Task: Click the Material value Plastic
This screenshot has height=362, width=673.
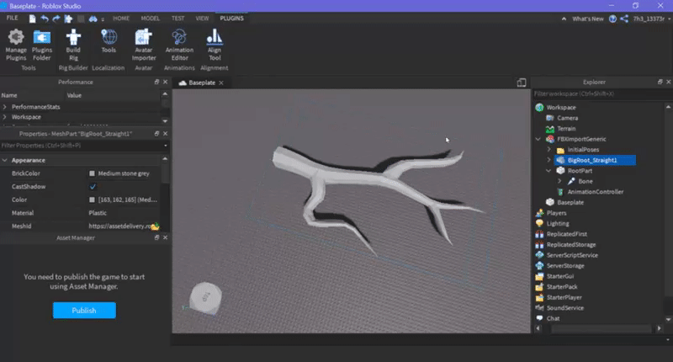Action: tap(98, 213)
